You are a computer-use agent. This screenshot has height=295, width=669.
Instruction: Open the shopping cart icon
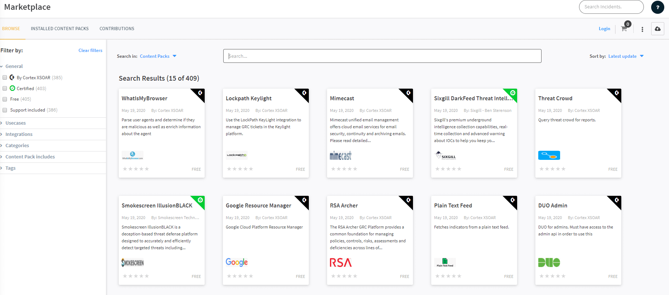pos(624,29)
